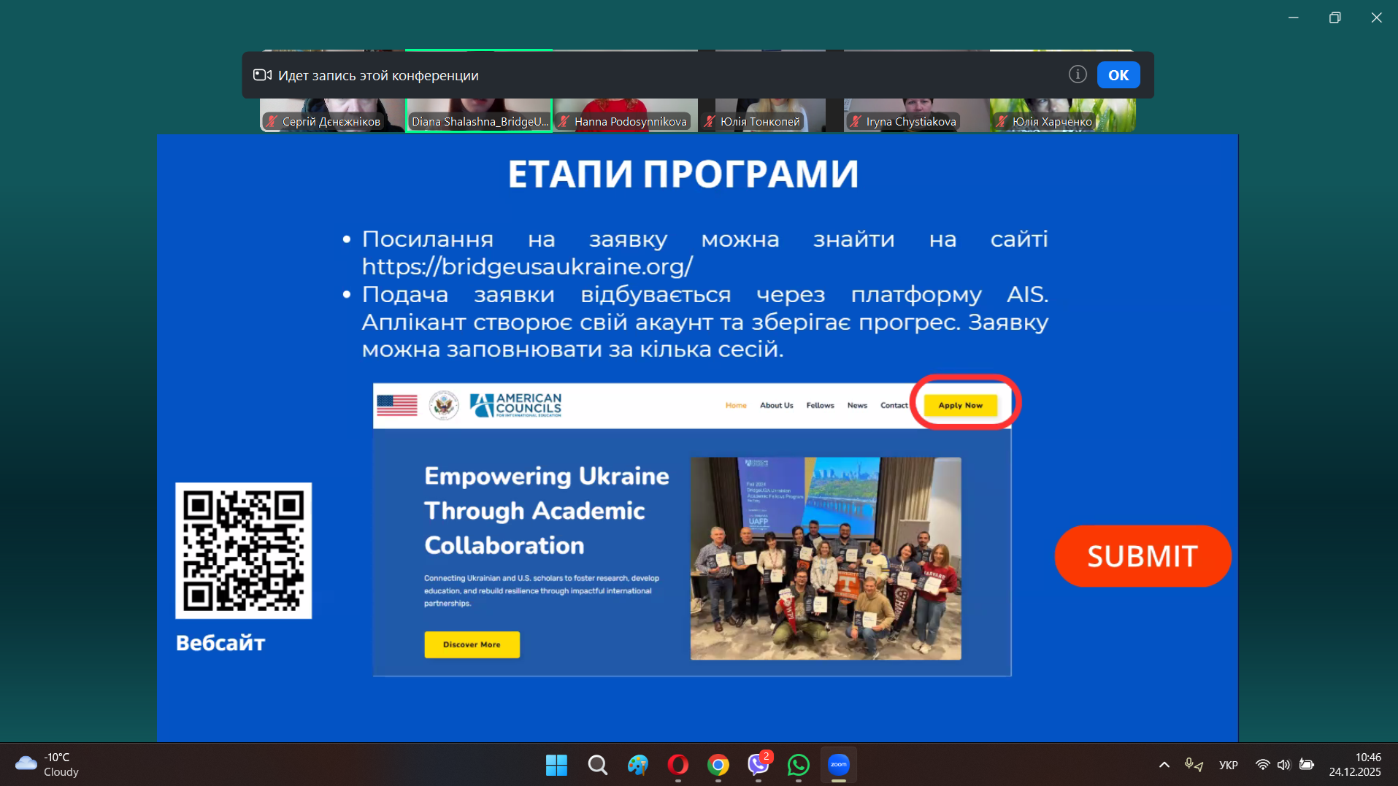Viewport: 1398px width, 786px height.
Task: Open Google Chrome from taskbar
Action: (x=718, y=765)
